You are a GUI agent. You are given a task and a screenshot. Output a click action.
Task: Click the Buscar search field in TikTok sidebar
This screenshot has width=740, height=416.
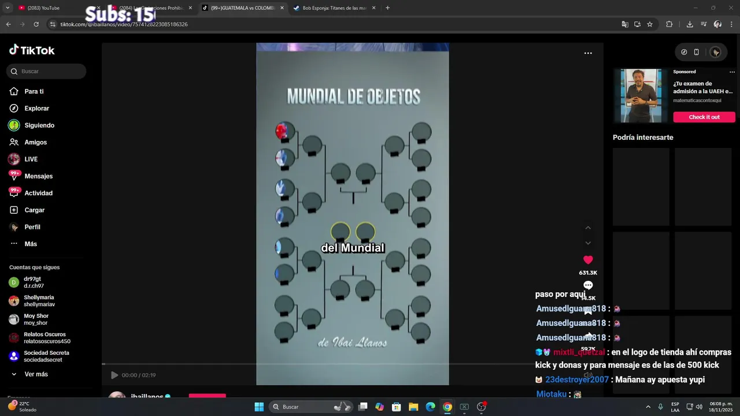(46, 71)
